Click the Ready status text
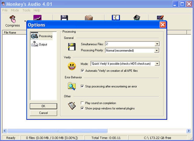The height and width of the screenshot is (141, 194). 11,138
